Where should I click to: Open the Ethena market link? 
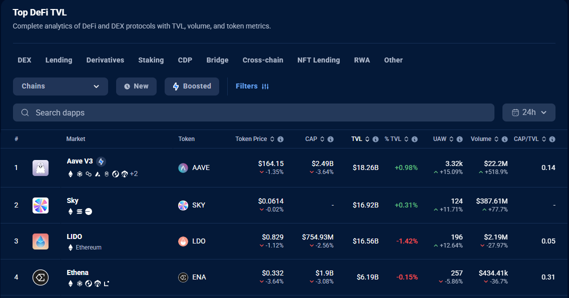coord(78,272)
